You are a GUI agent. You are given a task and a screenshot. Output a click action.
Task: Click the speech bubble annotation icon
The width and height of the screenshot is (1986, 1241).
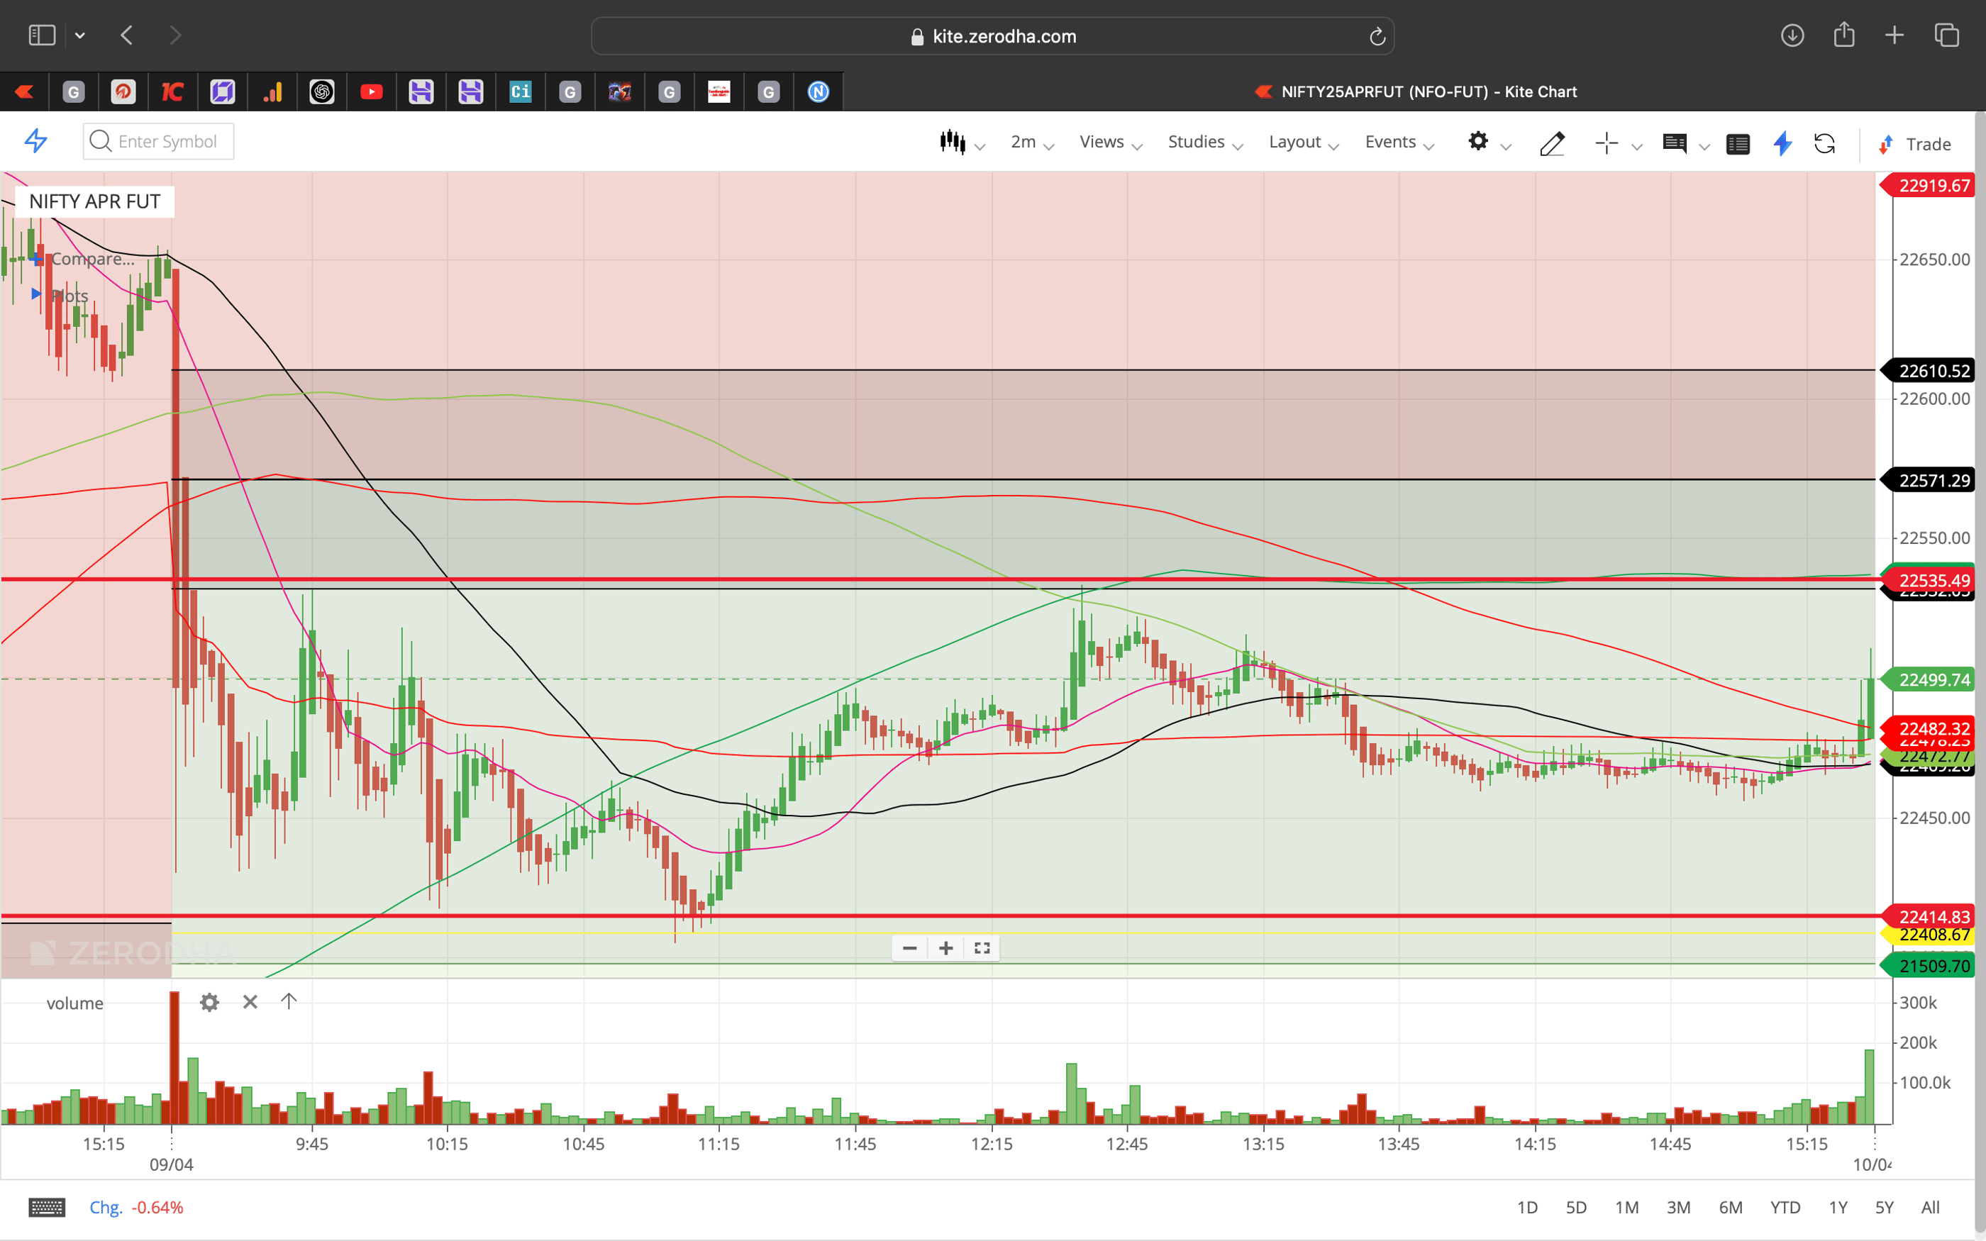click(1676, 144)
